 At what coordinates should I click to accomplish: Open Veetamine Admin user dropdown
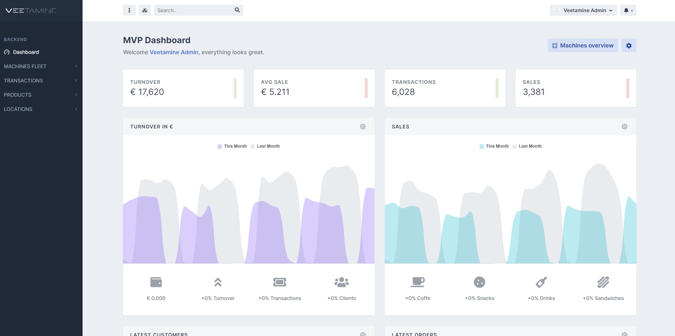(583, 10)
